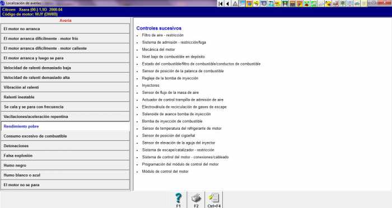
Task: Click the 'Inyectores' item
Action: [x=151, y=86]
